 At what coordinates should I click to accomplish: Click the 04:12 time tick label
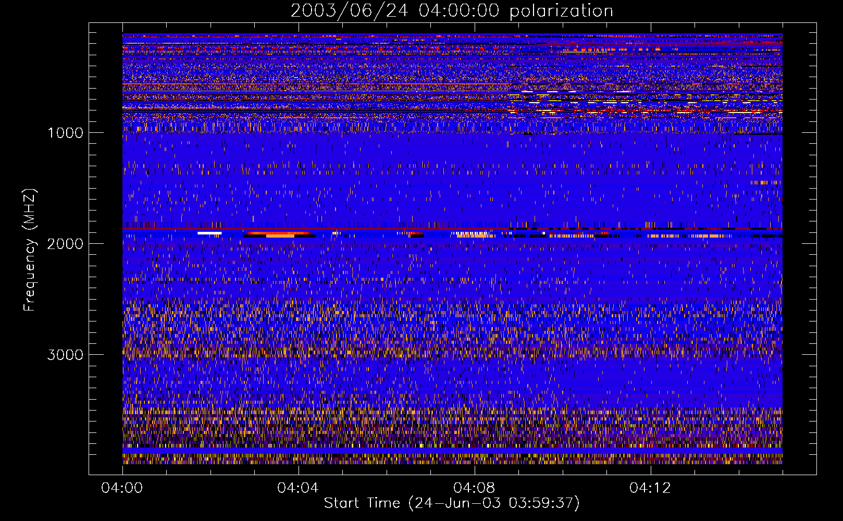(650, 488)
